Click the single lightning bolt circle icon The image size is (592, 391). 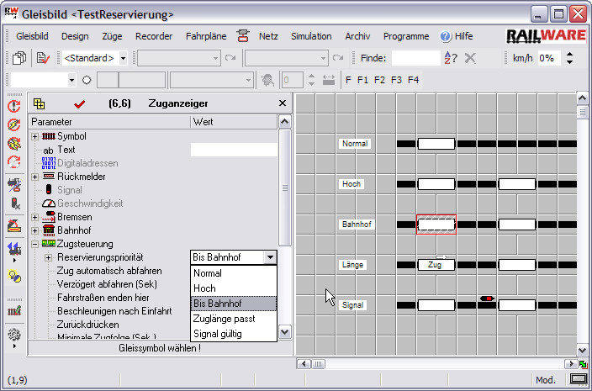click(14, 125)
